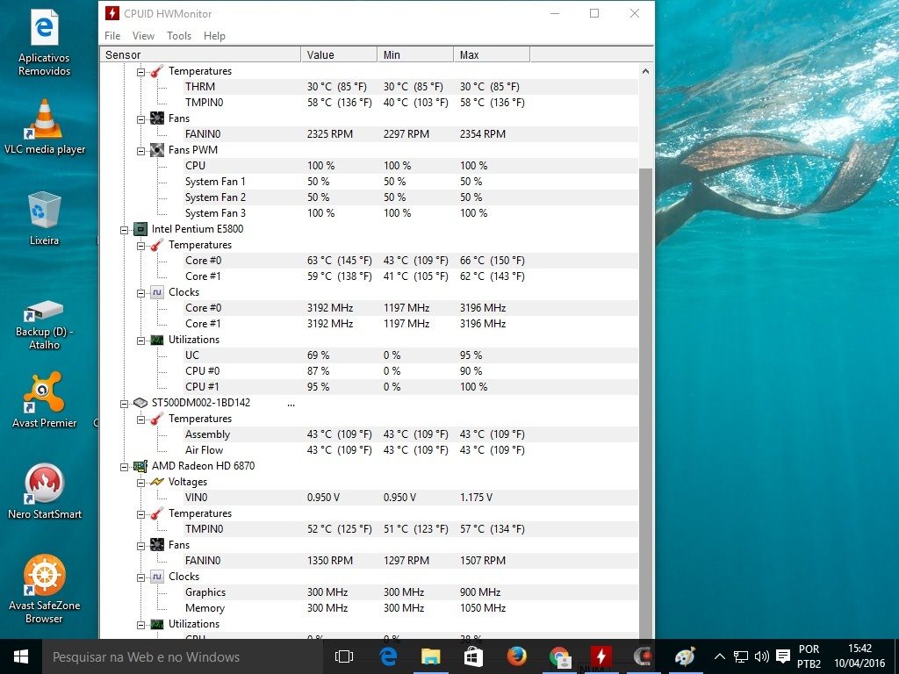Open the network tray icon
899x674 pixels.
click(741, 656)
